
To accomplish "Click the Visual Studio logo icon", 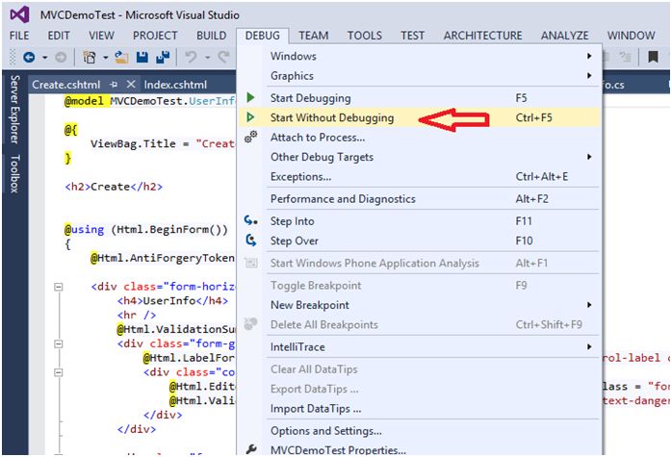I will pyautogui.click(x=19, y=14).
